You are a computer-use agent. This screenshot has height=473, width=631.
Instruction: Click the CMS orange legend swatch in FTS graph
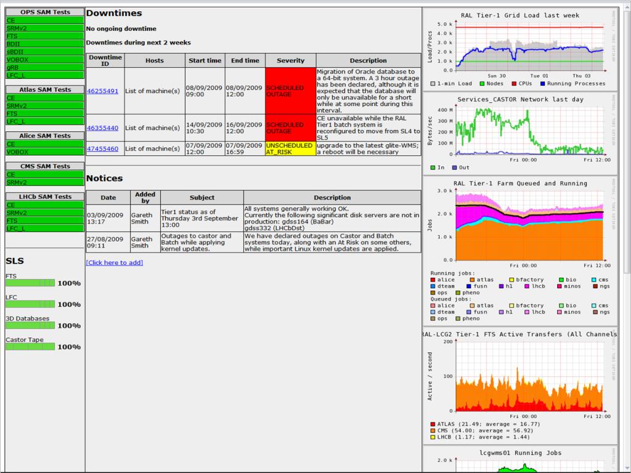point(433,431)
